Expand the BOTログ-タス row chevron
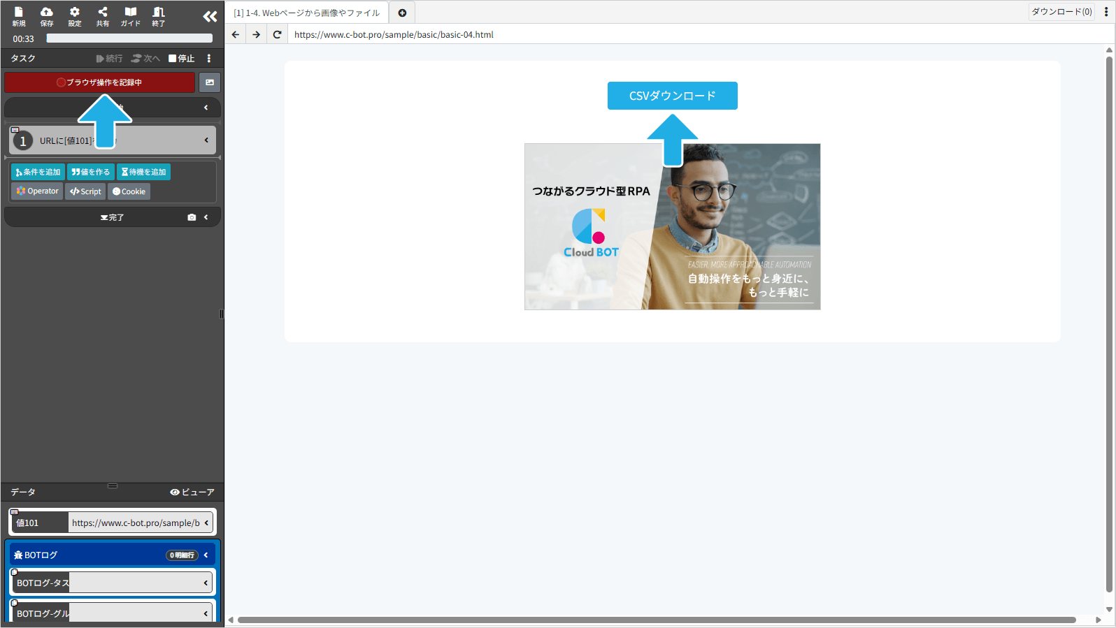 [206, 583]
